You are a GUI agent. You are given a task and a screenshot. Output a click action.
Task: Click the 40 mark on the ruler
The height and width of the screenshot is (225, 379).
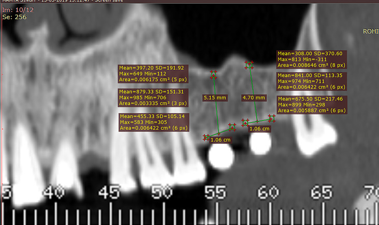tap(54, 193)
